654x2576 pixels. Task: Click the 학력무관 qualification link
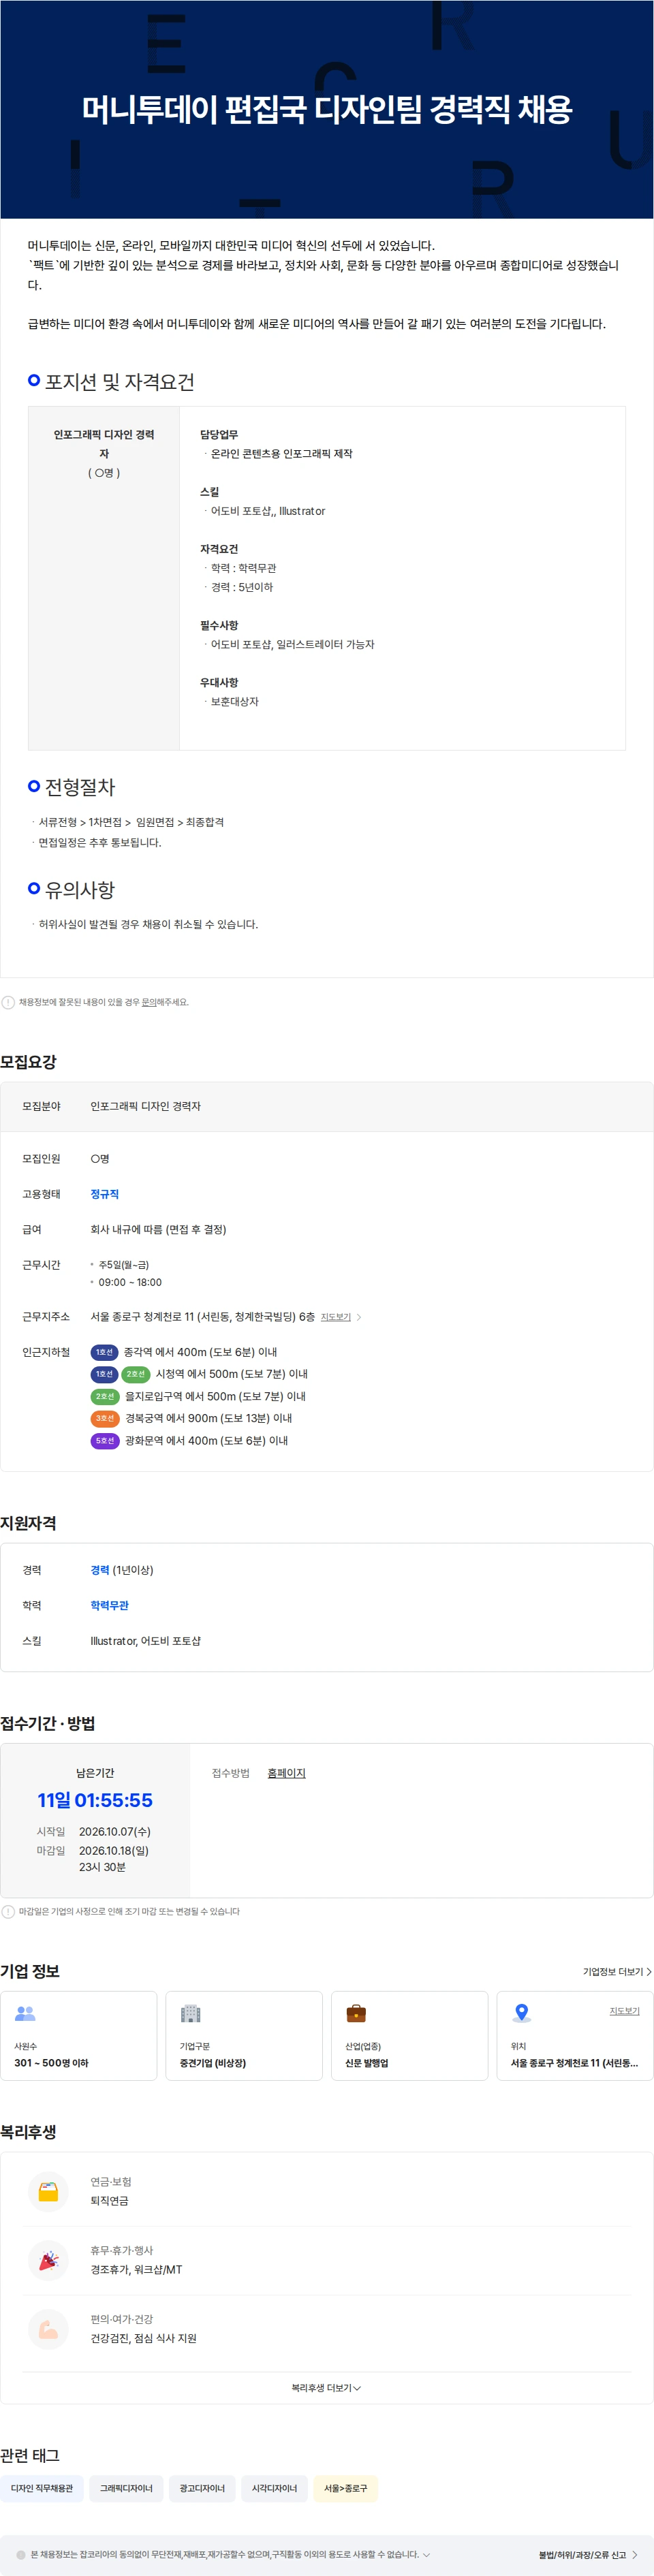[x=109, y=1605]
